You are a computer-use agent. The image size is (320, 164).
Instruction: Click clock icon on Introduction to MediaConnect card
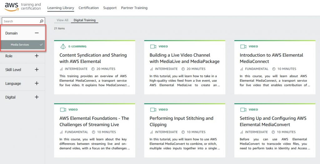pos(274,69)
